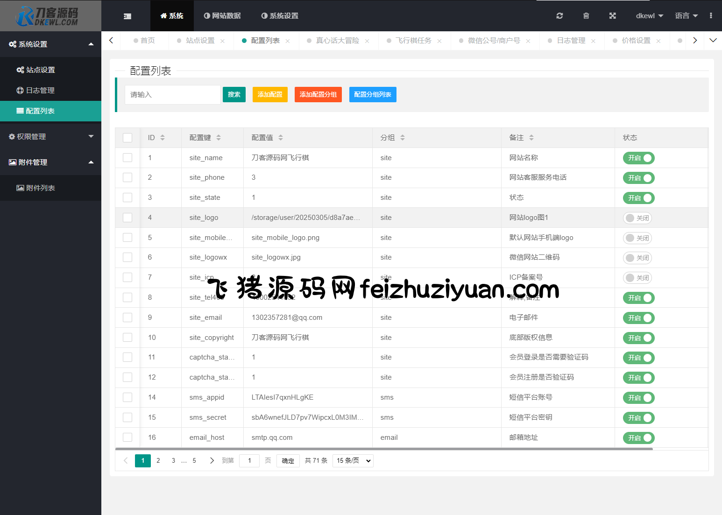Click the sidebar collapse menu icon
The image size is (722, 515).
click(127, 16)
